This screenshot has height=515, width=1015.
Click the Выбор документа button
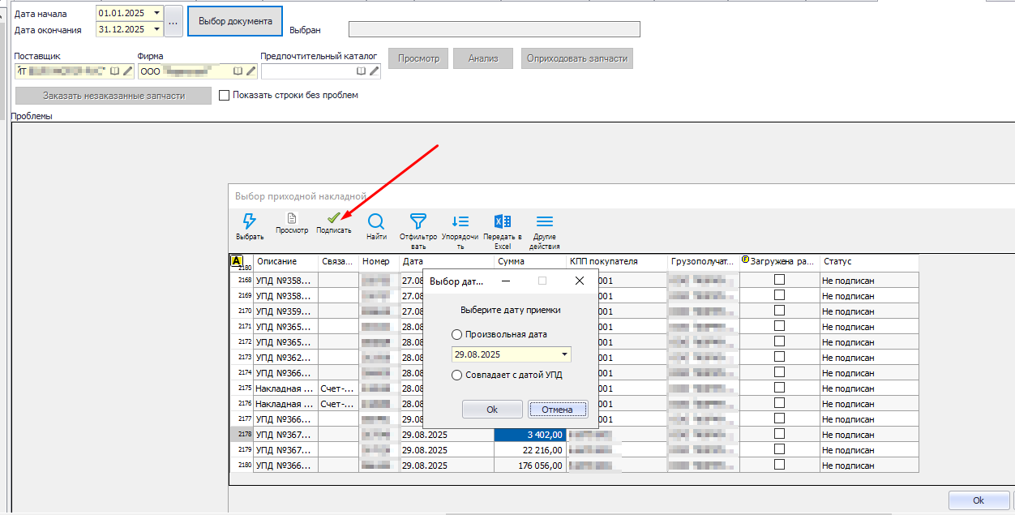(x=235, y=21)
